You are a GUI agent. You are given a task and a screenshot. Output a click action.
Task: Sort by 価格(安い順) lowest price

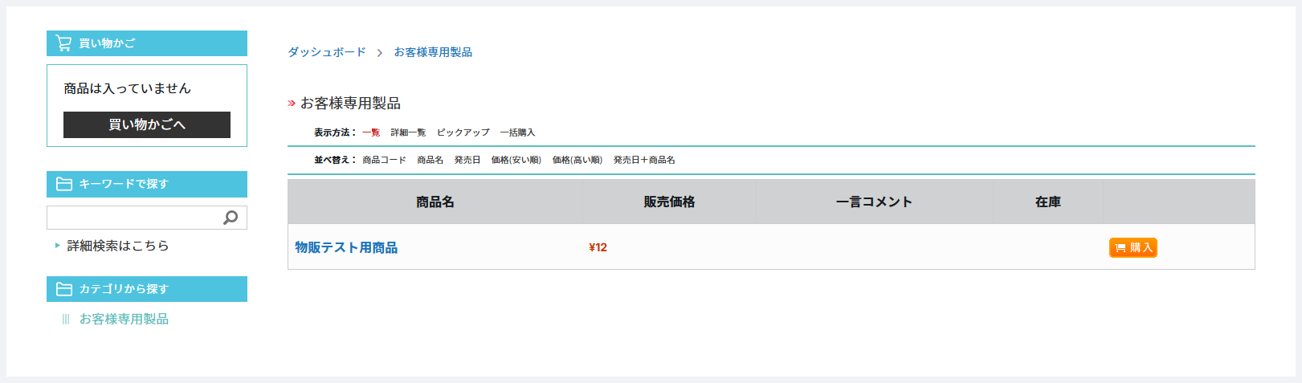(x=516, y=160)
